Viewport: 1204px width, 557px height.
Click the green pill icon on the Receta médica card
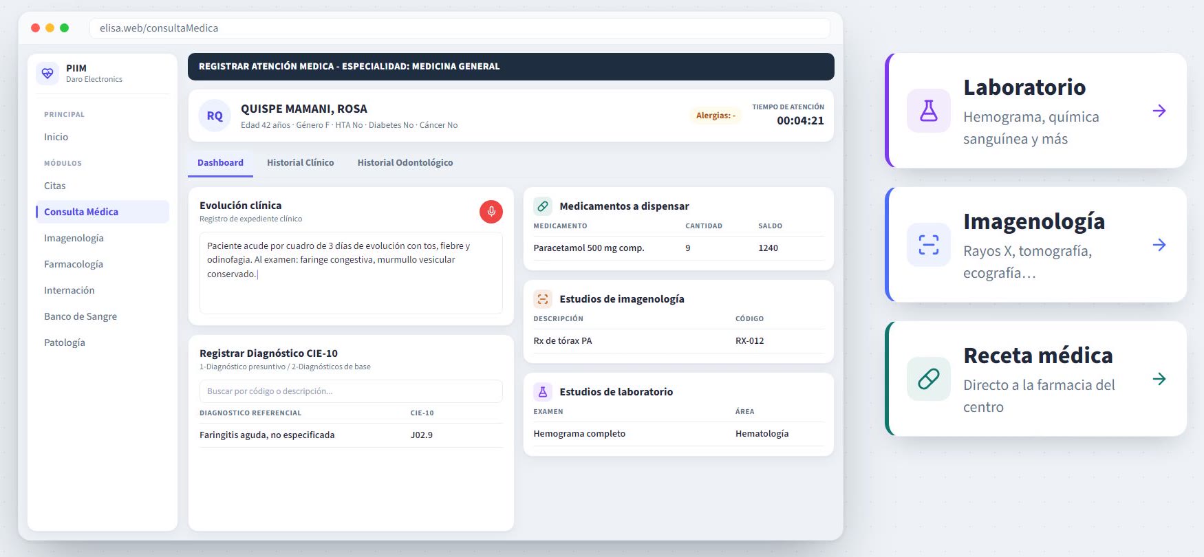[x=929, y=379]
